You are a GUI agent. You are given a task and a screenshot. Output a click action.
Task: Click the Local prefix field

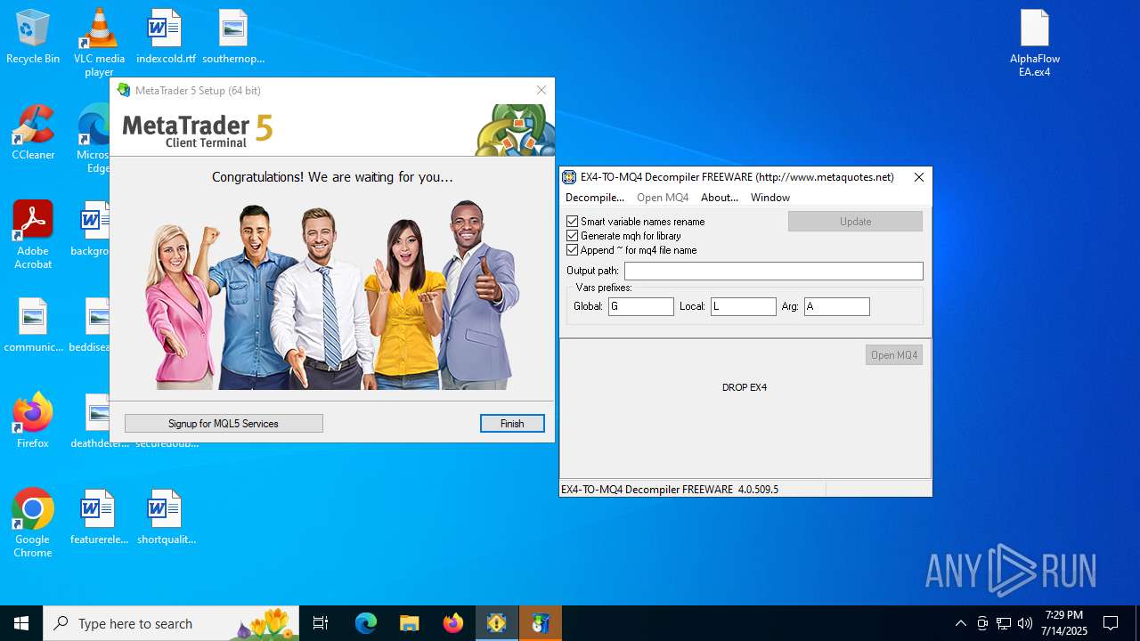pyautogui.click(x=744, y=306)
